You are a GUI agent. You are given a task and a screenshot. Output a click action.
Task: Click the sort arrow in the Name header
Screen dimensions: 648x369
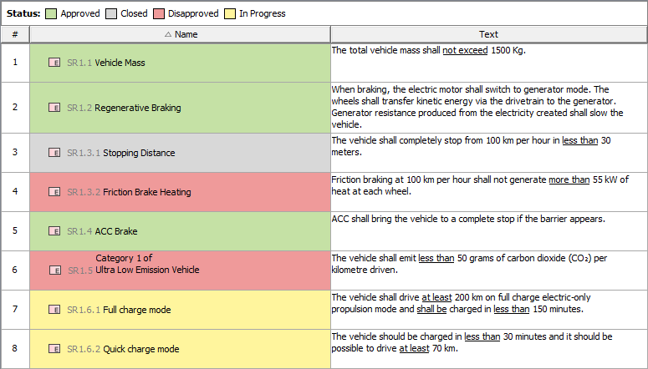coord(168,34)
